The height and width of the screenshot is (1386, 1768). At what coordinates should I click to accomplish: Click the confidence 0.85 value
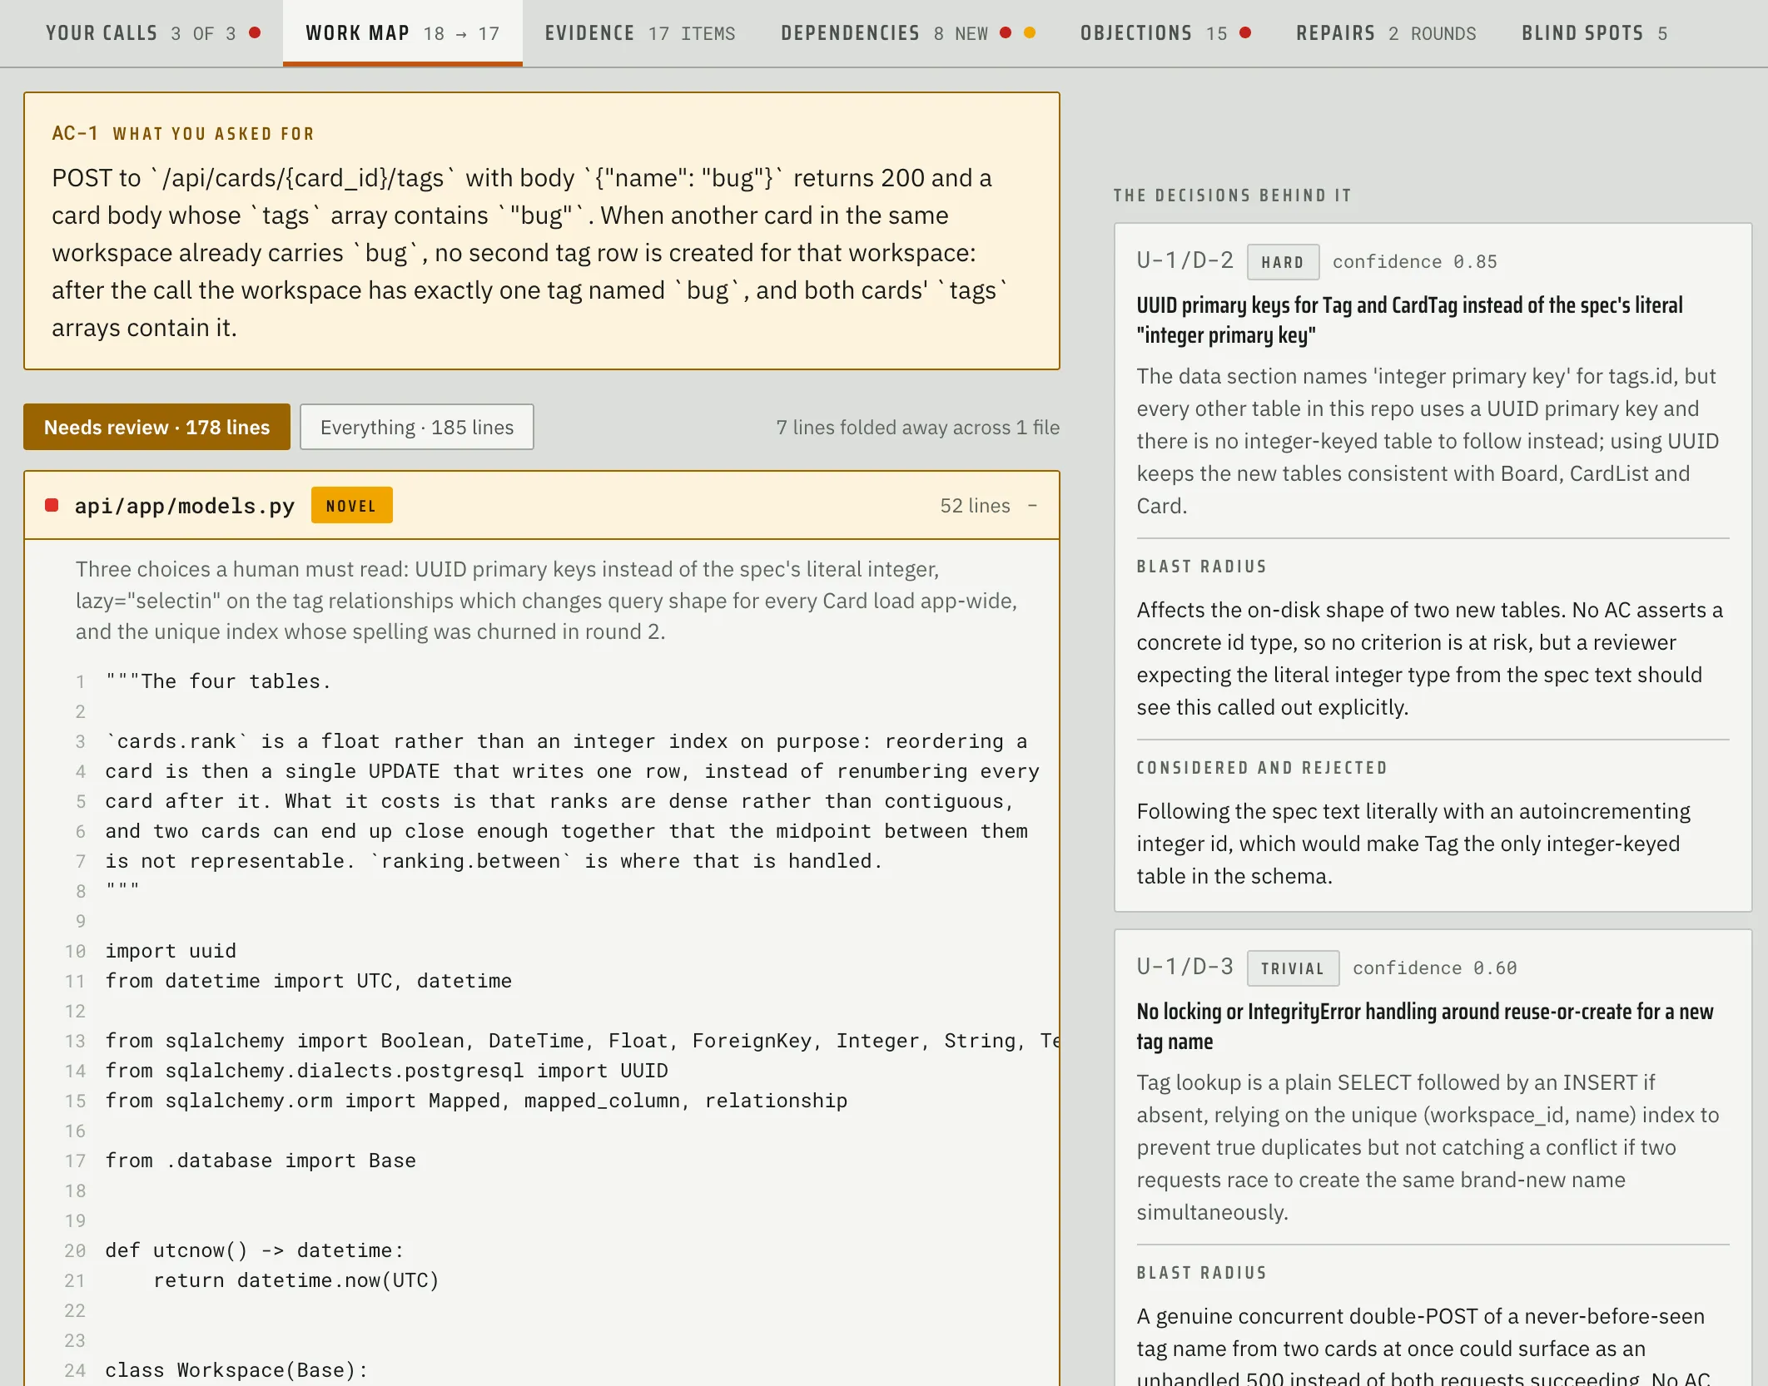(1414, 262)
